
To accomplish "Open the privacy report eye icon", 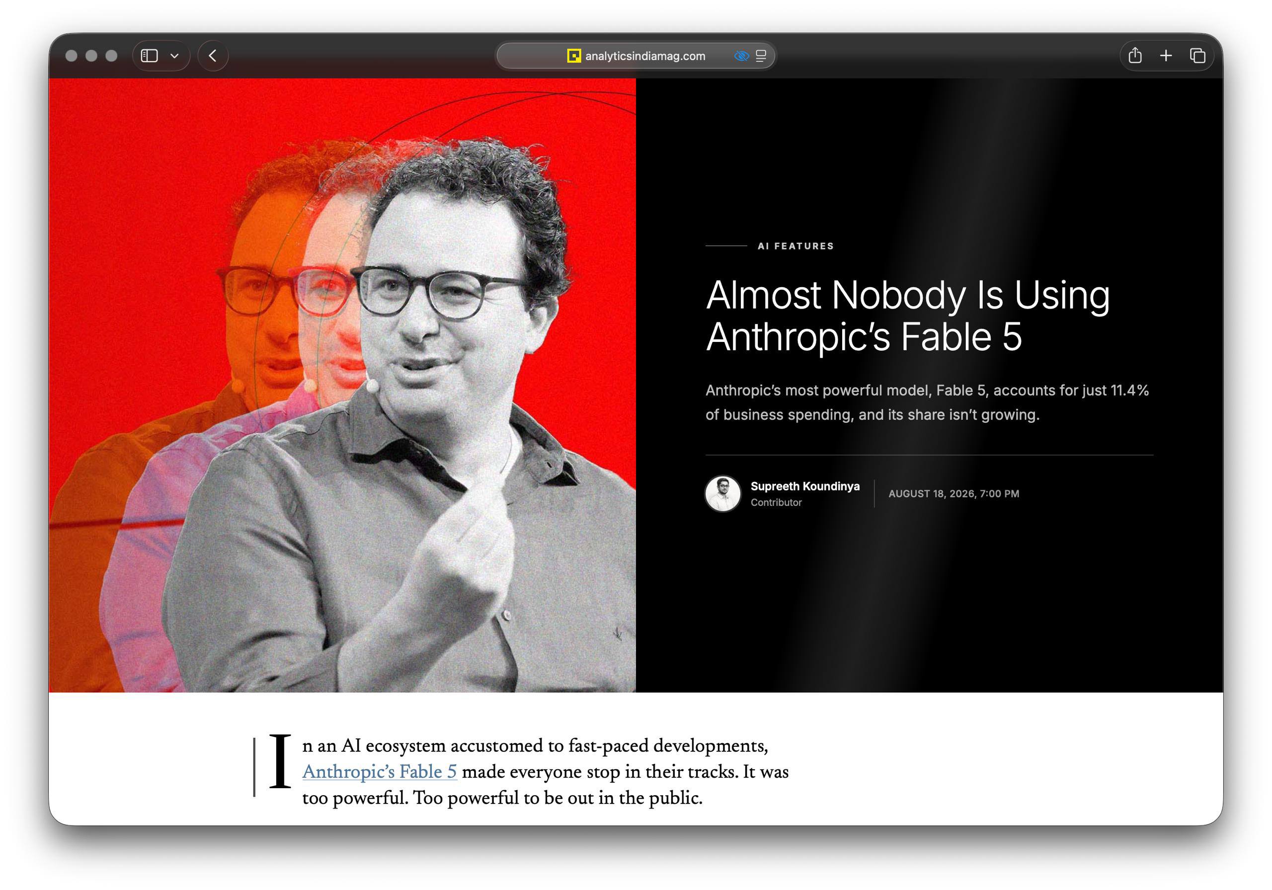I will click(x=741, y=56).
